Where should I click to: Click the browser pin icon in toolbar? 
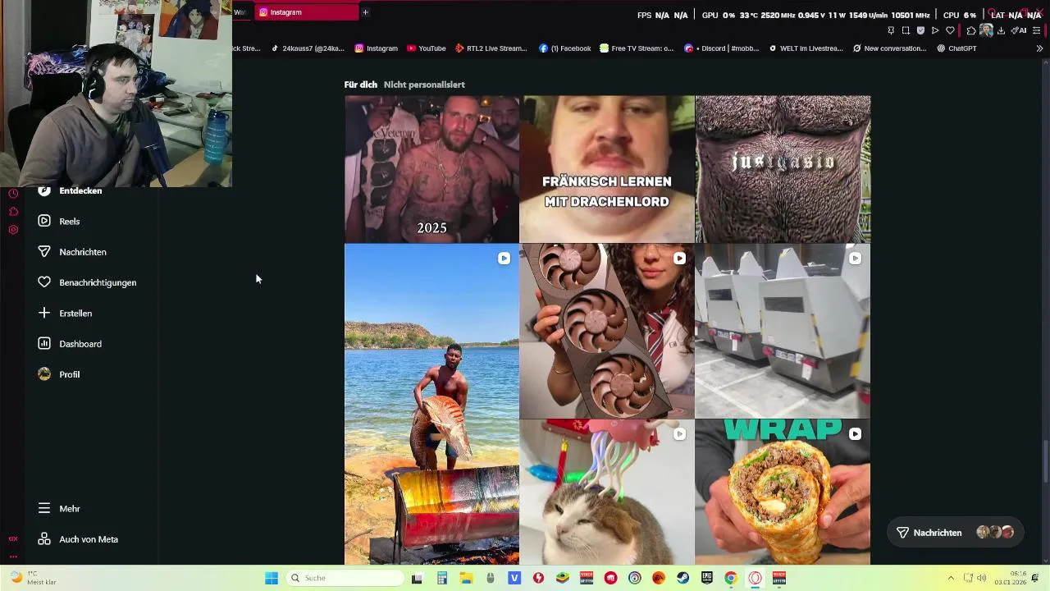(x=891, y=30)
